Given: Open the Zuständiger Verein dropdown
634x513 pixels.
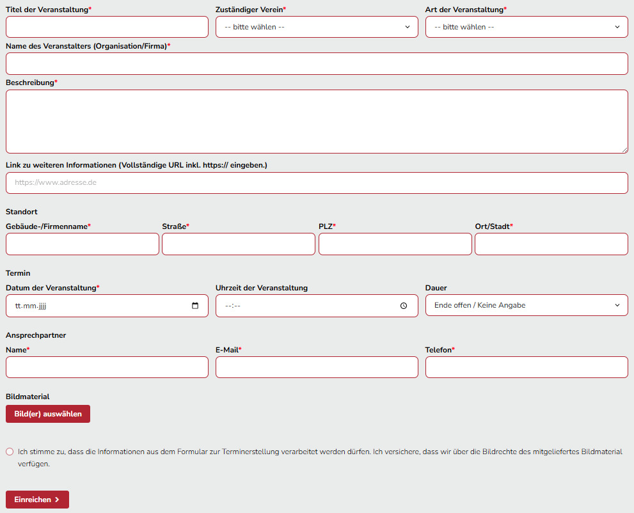Looking at the screenshot, I should coord(317,27).
